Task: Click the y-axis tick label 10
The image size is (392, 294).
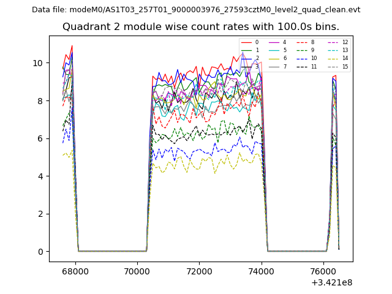Action: point(37,63)
